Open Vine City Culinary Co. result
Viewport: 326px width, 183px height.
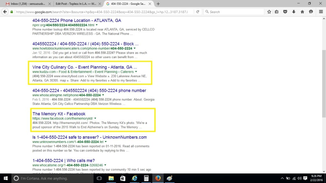coord(85,67)
